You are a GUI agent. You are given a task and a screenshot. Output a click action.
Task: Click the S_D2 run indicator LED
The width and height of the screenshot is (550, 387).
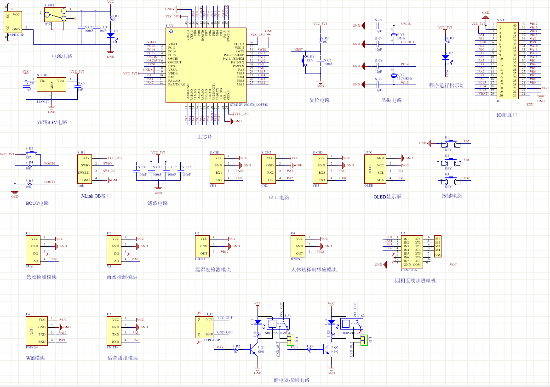(x=446, y=57)
